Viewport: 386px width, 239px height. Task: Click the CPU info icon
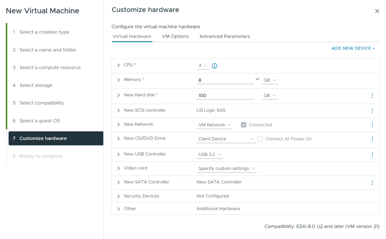point(214,65)
